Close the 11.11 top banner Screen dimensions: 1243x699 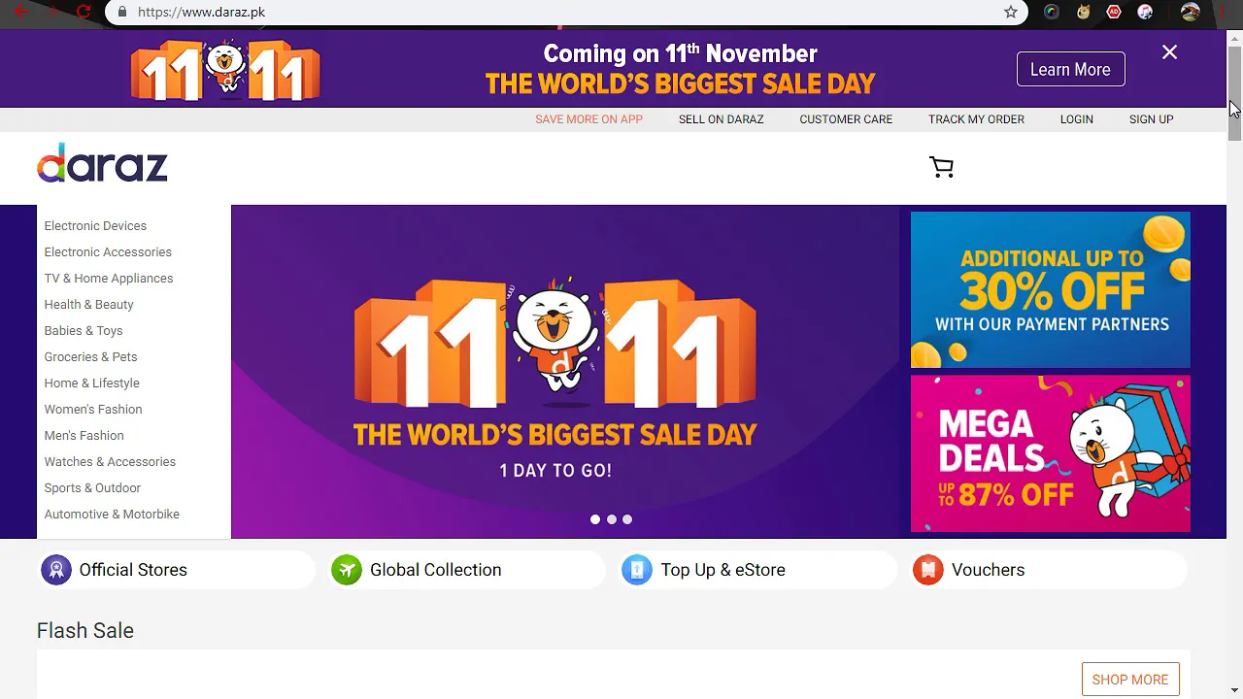tap(1169, 52)
